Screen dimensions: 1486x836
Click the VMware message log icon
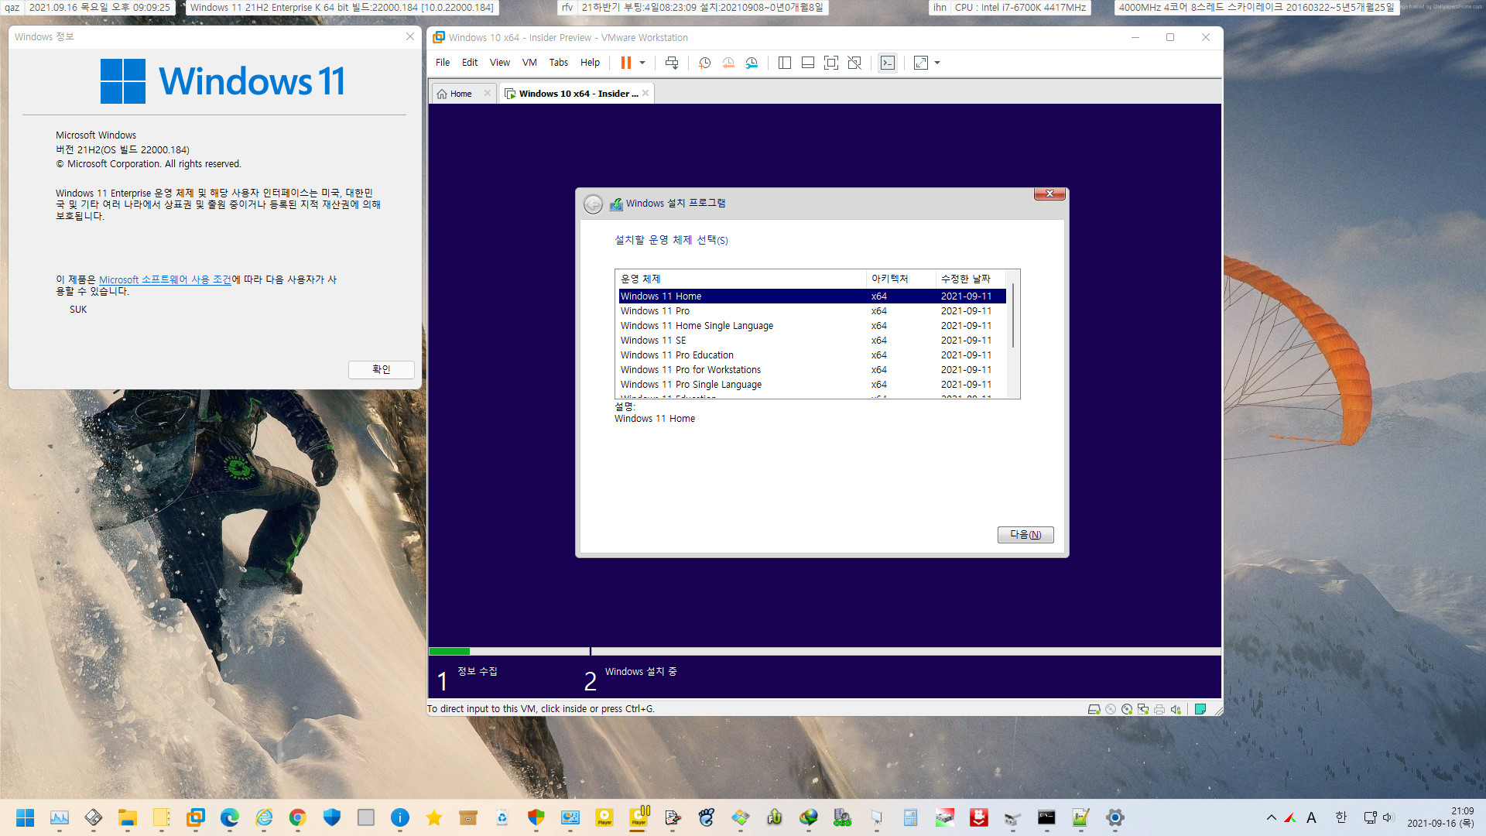click(x=1200, y=709)
